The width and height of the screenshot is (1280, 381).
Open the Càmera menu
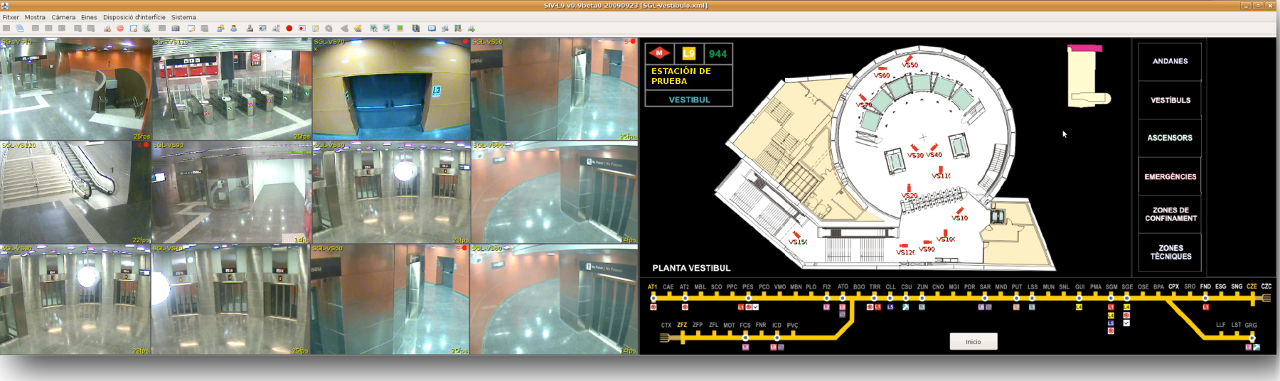[x=63, y=17]
